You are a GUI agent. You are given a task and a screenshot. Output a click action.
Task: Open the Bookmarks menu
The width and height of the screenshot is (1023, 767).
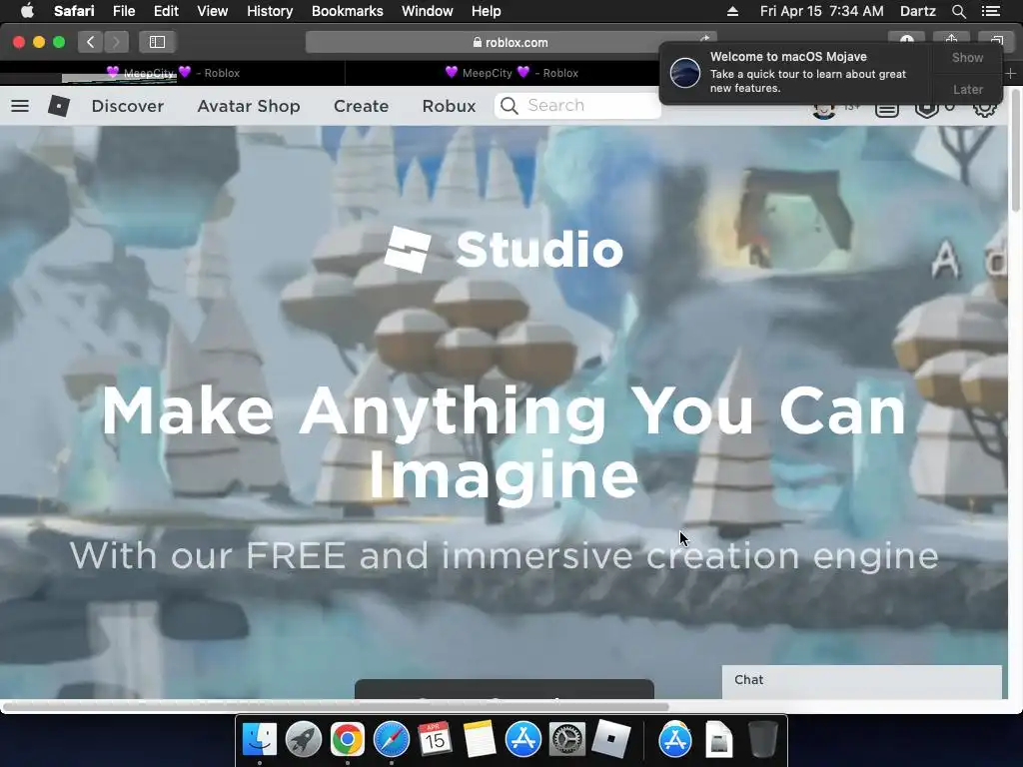347,11
